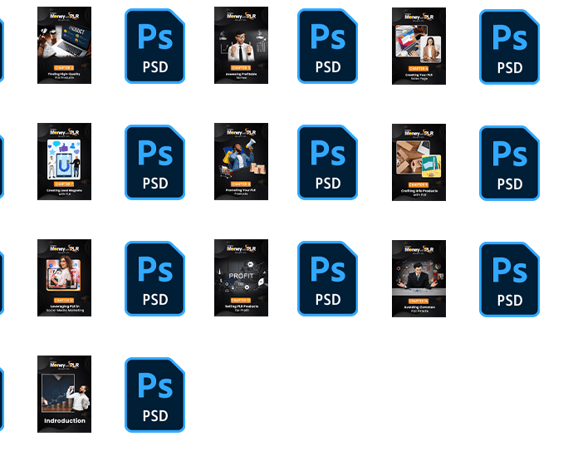Open the PSD file right after the Indroduction cover

154,395
